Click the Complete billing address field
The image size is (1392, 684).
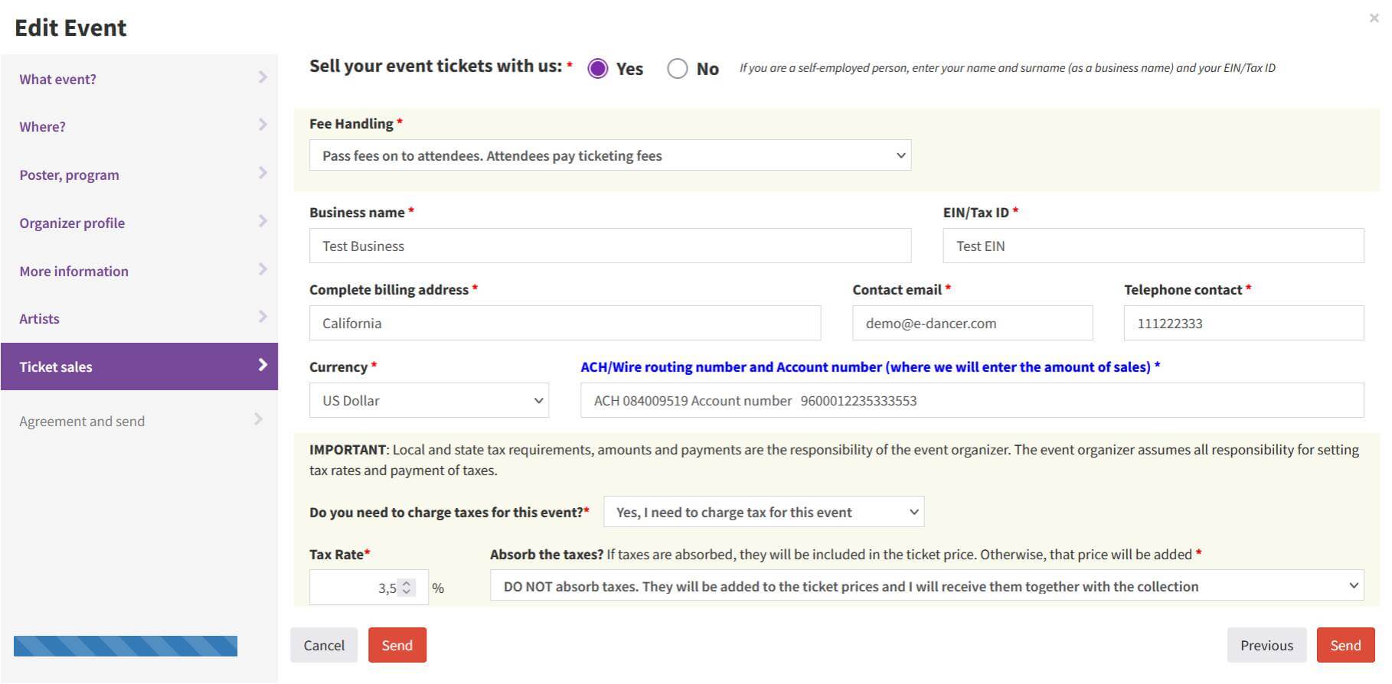(x=565, y=323)
